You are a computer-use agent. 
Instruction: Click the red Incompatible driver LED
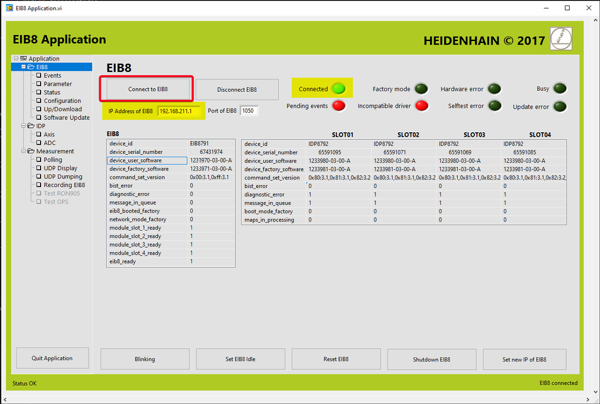pos(422,105)
